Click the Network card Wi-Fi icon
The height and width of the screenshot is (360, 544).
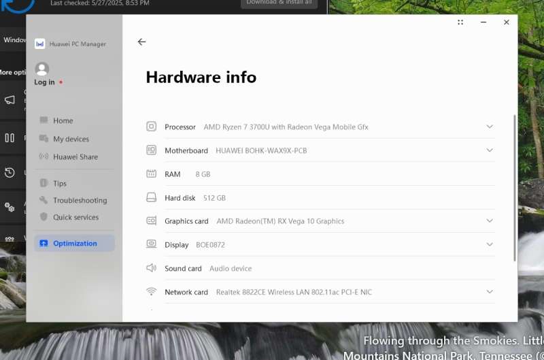tap(151, 292)
